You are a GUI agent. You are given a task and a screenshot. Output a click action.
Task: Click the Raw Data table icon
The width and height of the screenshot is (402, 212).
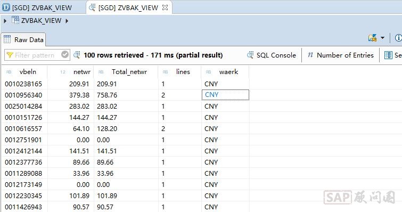7,39
